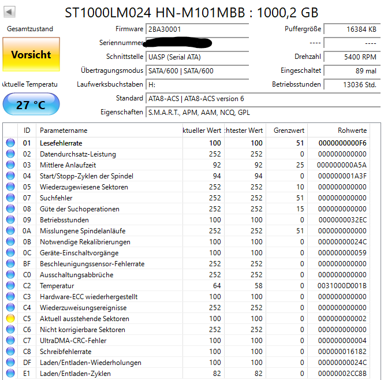Click the Grenzwert column header
Viewport: 384px width, 380px height.
pyautogui.click(x=286, y=131)
